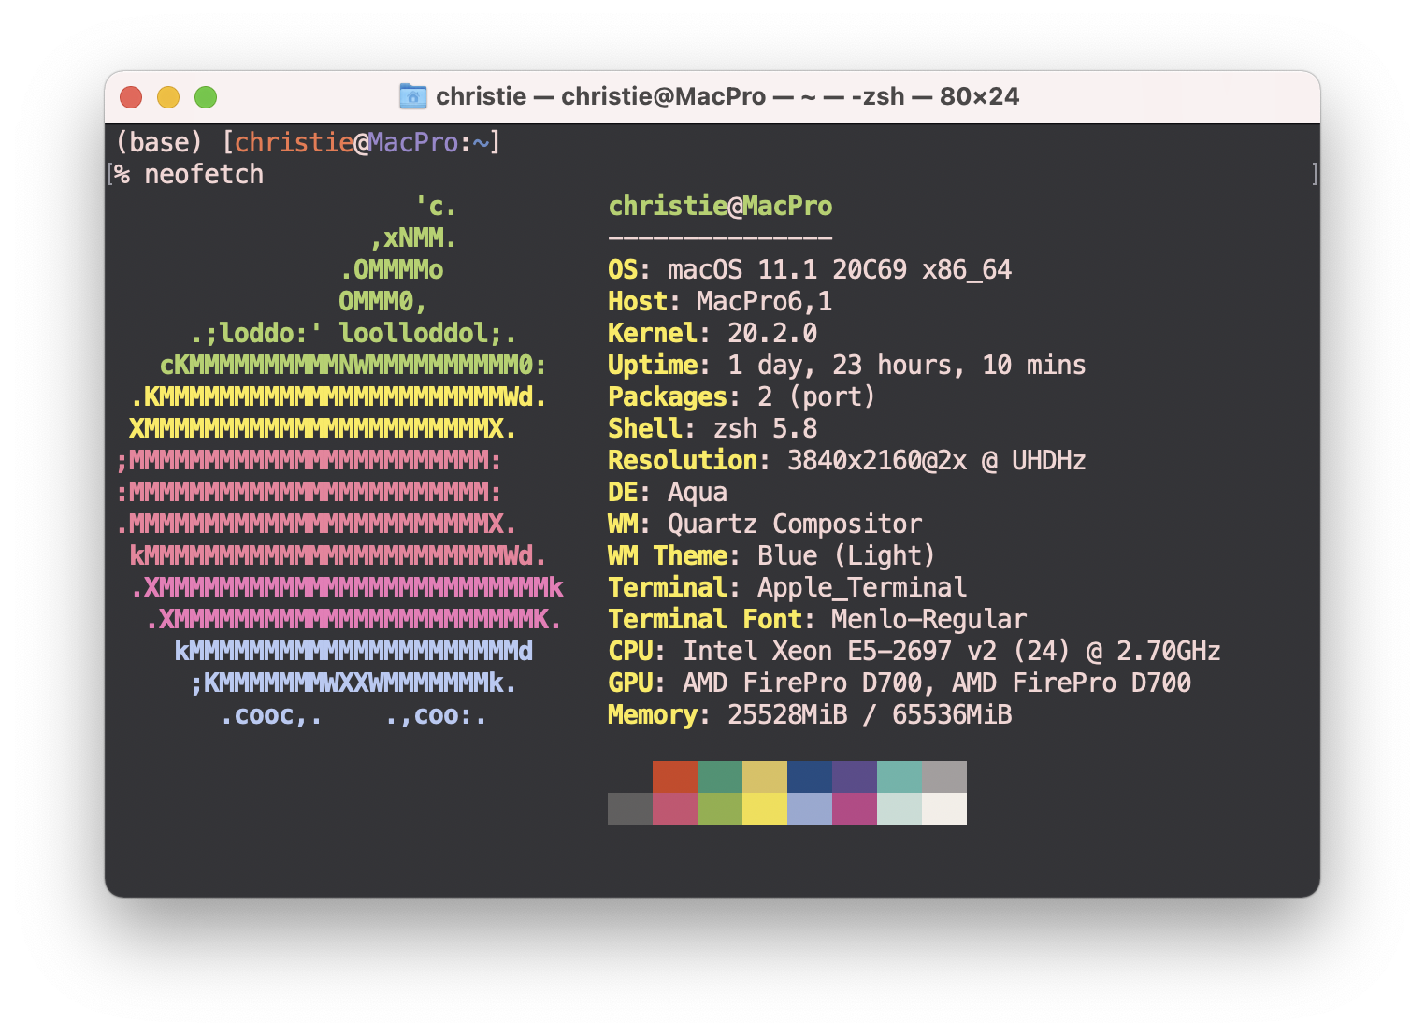Select the orange-red color block

click(674, 777)
